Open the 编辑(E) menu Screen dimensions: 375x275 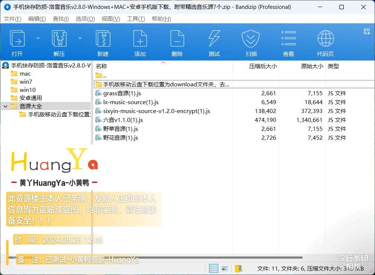37,19
